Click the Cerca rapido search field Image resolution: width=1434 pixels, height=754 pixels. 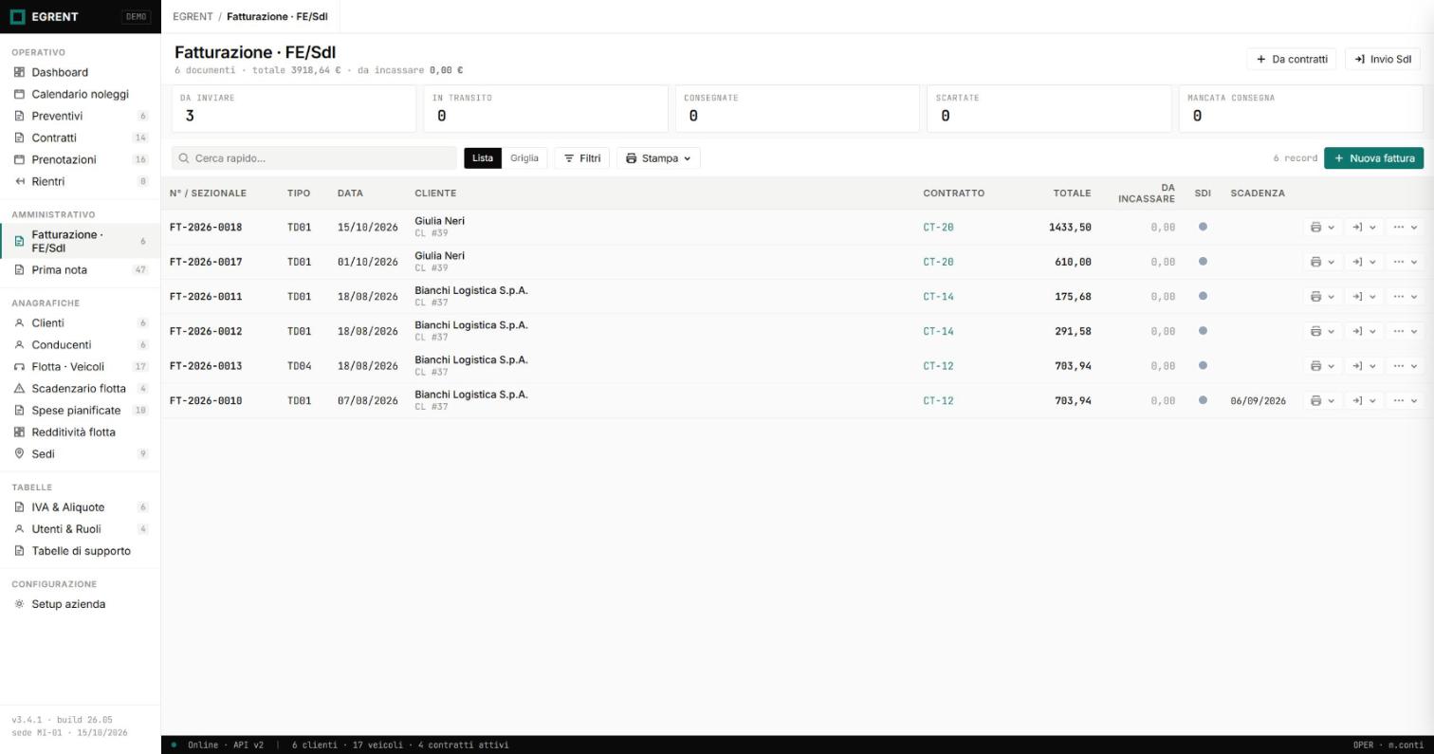point(314,158)
